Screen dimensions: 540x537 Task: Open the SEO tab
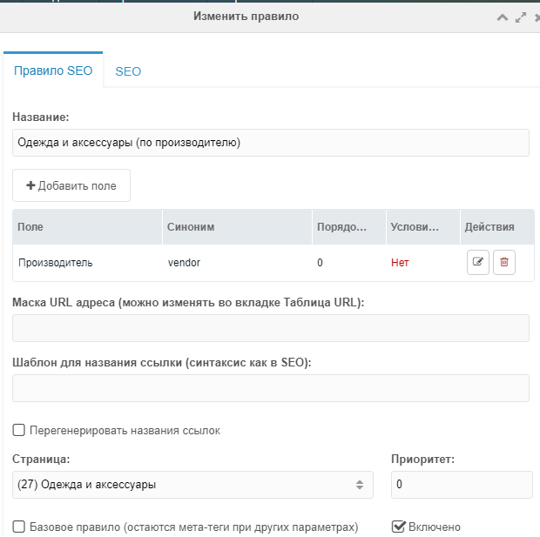[x=128, y=71]
